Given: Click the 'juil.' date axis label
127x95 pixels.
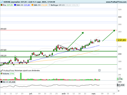Looking at the screenshot, I should click(31, 93).
